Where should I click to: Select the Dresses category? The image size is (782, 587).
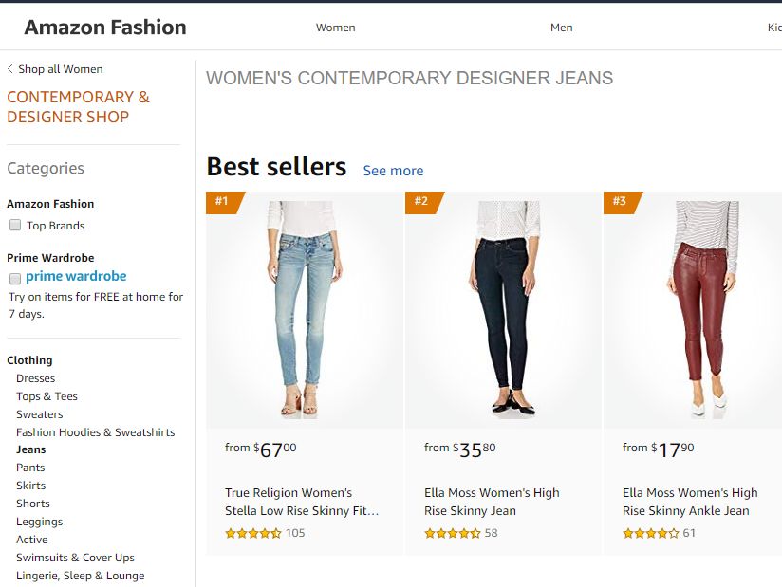35,377
